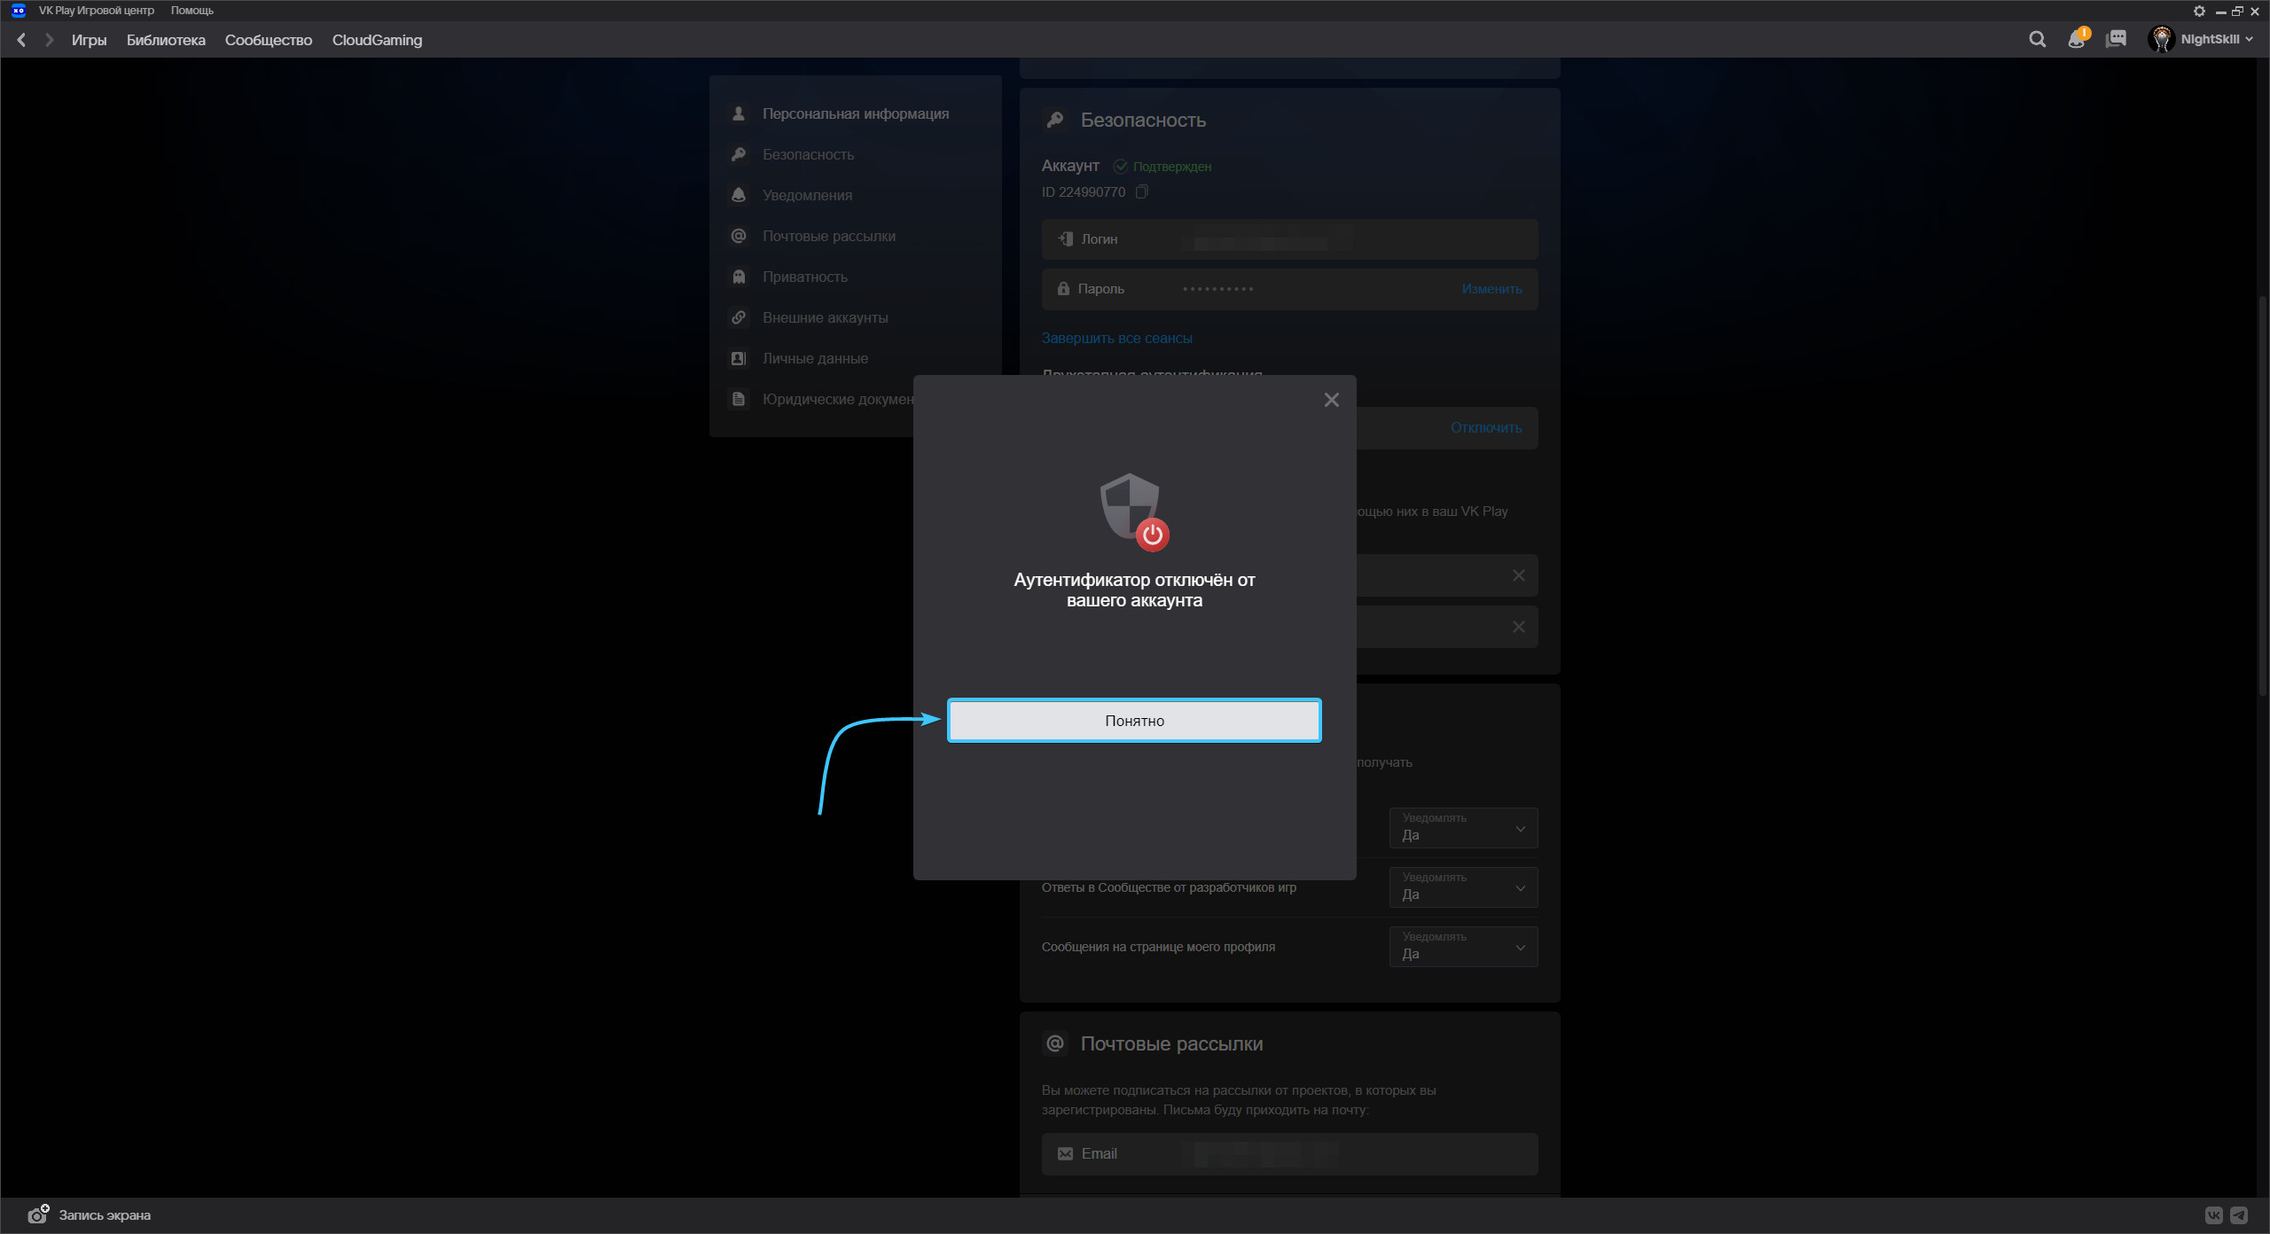Click the Логин field

click(1289, 239)
